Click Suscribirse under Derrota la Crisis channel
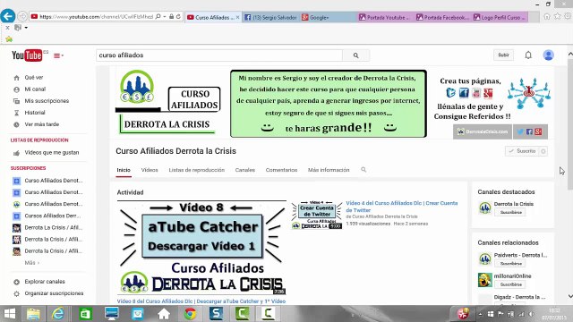Image resolution: width=573 pixels, height=322 pixels. coord(511,212)
